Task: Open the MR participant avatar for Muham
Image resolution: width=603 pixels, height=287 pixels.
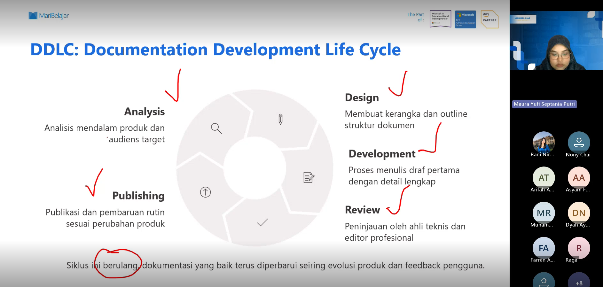Action: (x=544, y=213)
